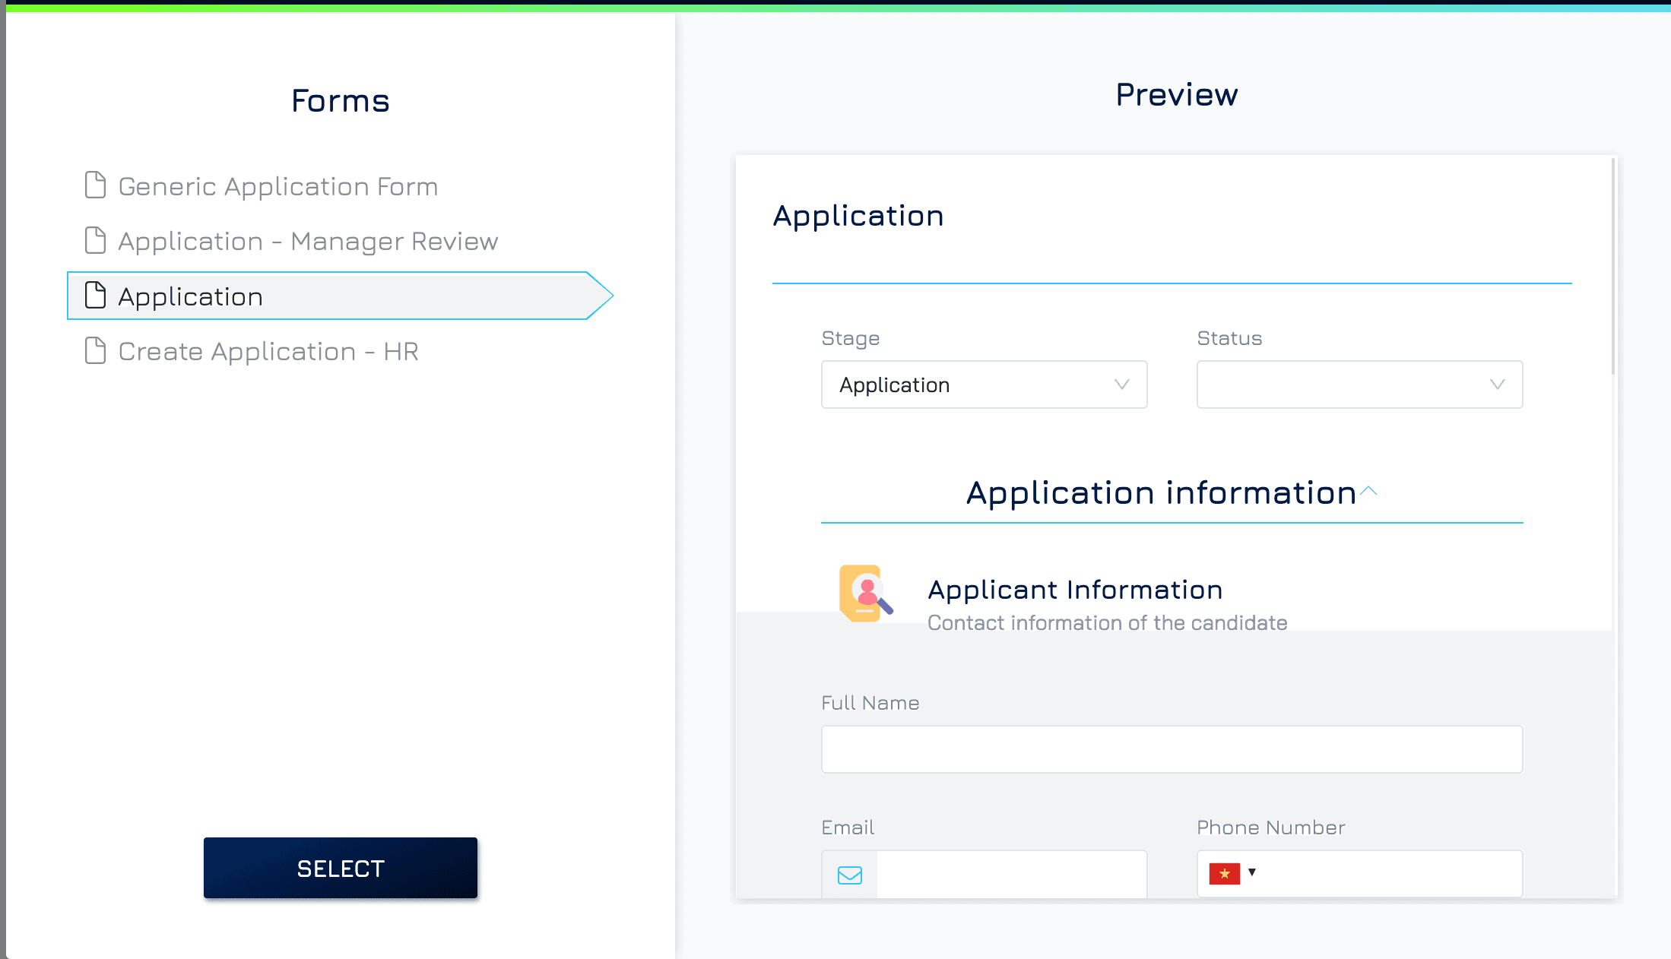Click the SELECT button
Viewport: 1671px width, 959px height.
click(x=341, y=868)
